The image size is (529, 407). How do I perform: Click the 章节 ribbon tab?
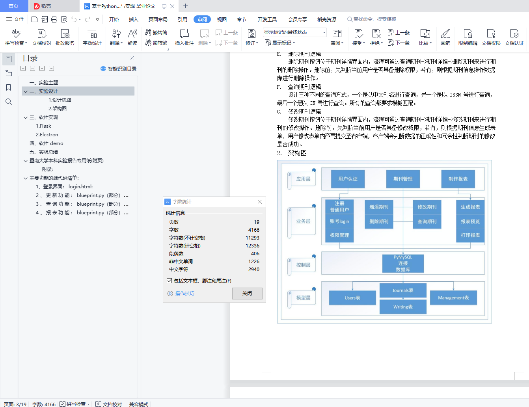click(242, 19)
